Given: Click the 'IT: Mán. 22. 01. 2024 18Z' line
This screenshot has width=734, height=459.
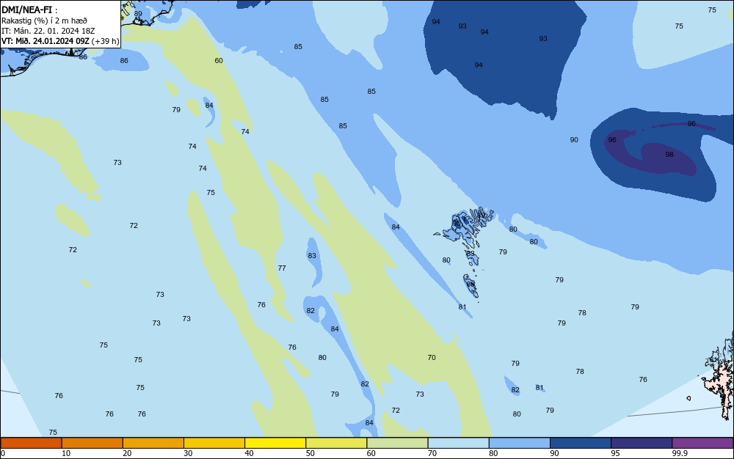Looking at the screenshot, I should [48, 31].
